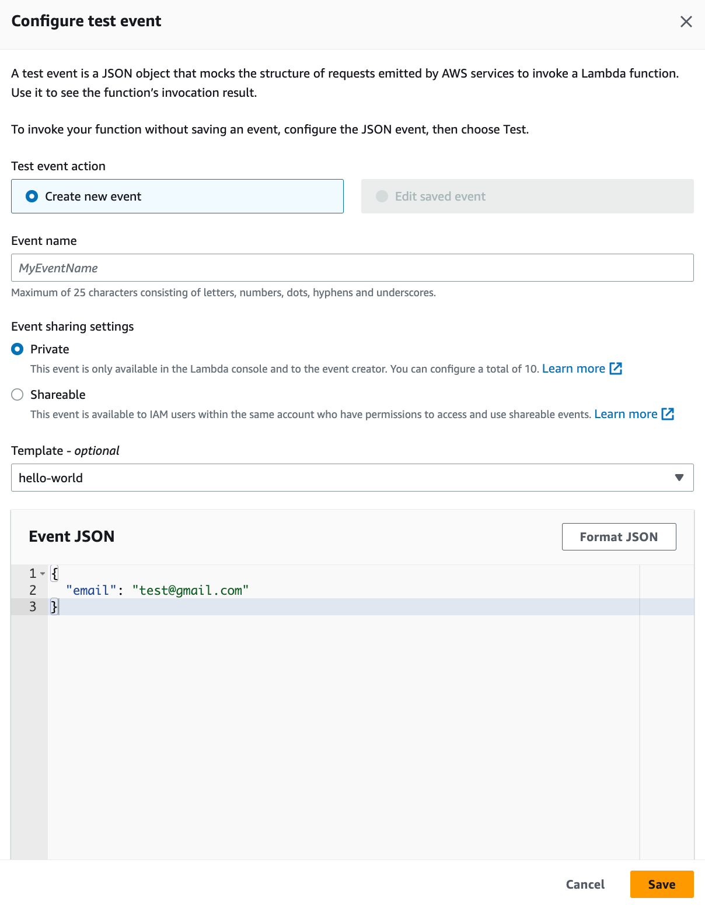
Task: Click the template dropdown arrow
Action: 679,478
